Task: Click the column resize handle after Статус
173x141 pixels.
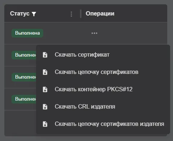Action: tap(81, 14)
